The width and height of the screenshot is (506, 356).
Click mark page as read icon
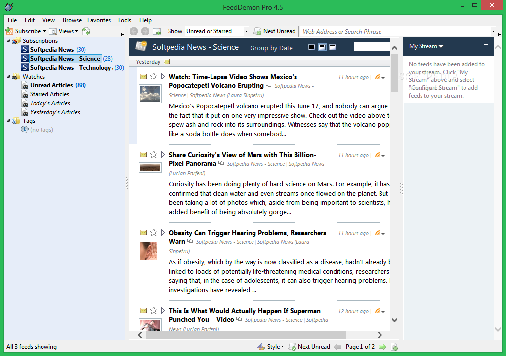394,347
